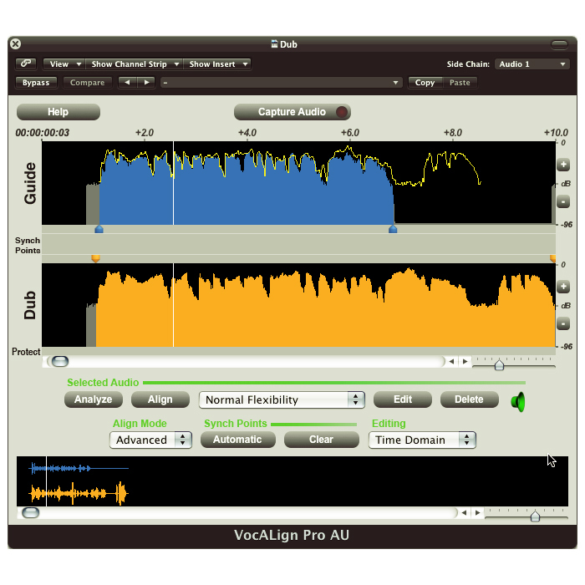This screenshot has width=585, height=585.
Task: Click the Align button
Action: coord(160,399)
